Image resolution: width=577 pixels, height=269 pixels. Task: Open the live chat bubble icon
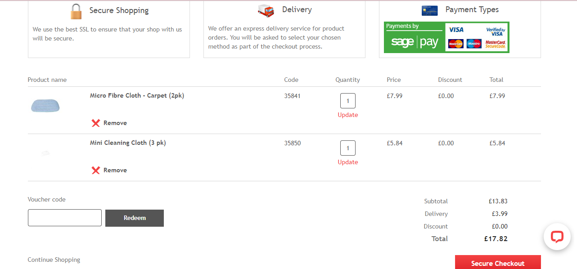(x=557, y=237)
